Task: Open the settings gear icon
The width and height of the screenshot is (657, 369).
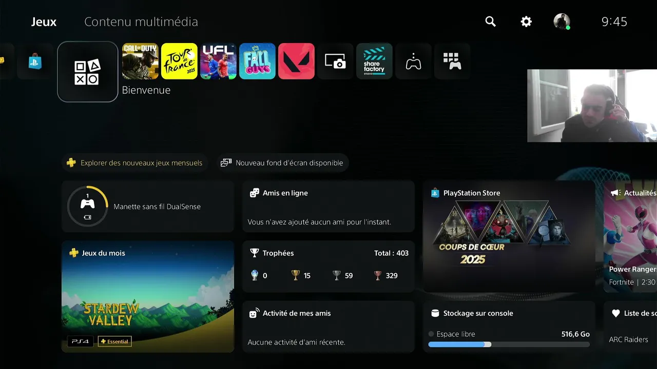Action: pos(526,22)
